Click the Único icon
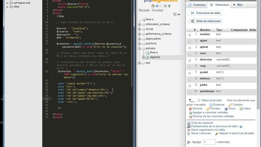261x147 pixels. 226,109
